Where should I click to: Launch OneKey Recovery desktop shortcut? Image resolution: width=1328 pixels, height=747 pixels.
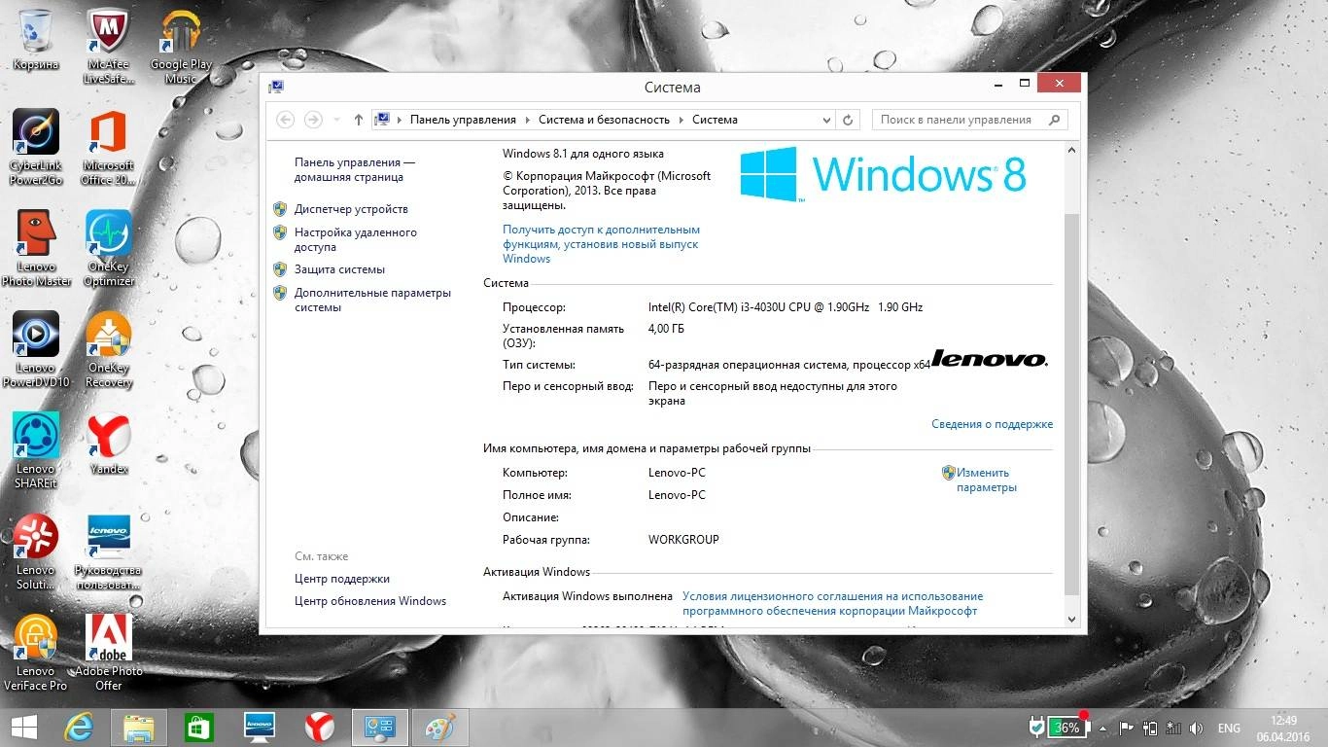coord(109,349)
